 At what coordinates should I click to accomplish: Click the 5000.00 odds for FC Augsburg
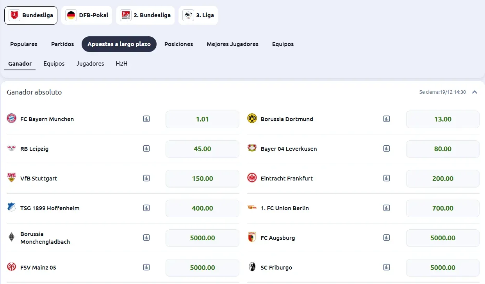442,238
